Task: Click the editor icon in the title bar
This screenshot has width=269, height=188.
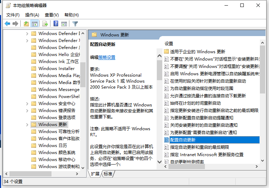Action: coord(8,6)
